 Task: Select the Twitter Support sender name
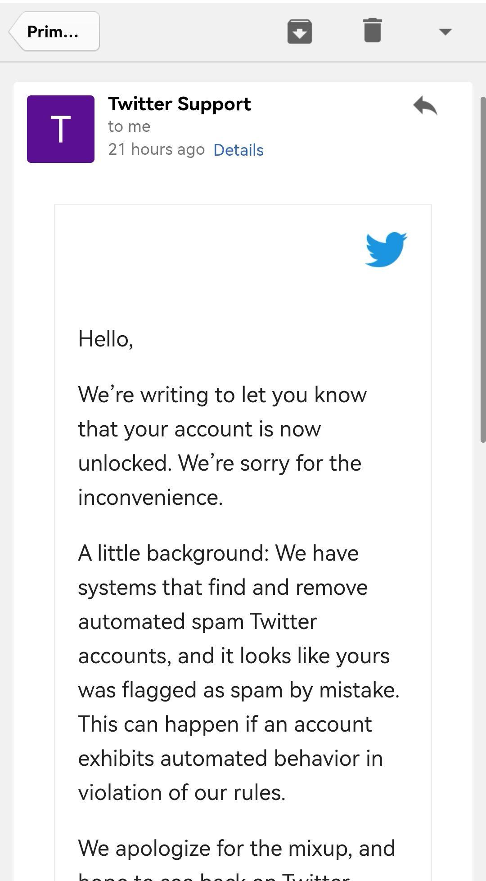click(179, 104)
